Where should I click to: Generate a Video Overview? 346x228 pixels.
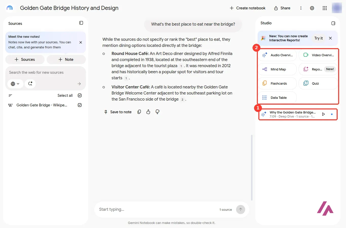tap(318, 55)
